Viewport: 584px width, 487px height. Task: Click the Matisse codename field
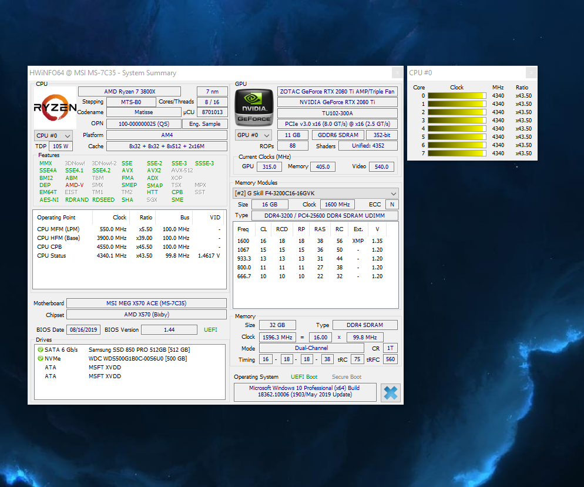pyautogui.click(x=143, y=112)
